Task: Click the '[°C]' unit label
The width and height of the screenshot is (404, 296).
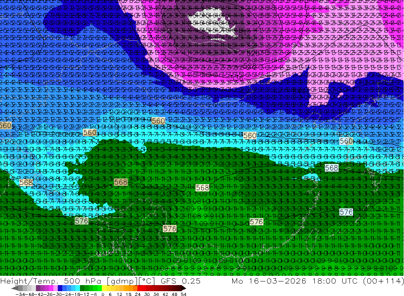Action: pos(147,281)
